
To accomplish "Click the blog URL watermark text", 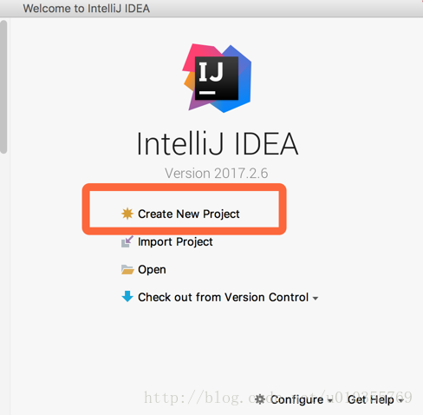I will pyautogui.click(x=278, y=398).
